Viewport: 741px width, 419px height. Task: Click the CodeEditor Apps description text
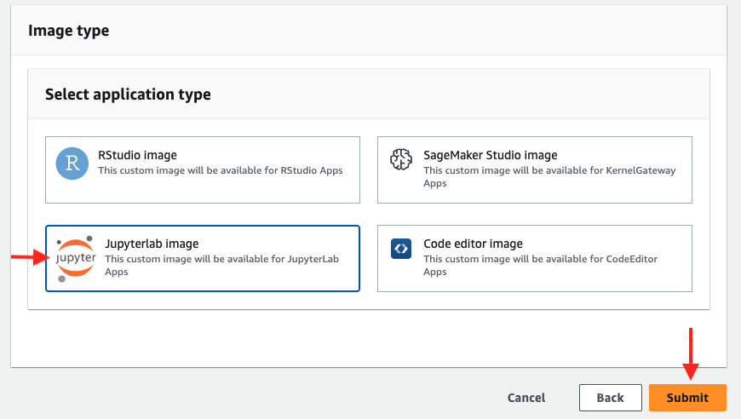(541, 265)
